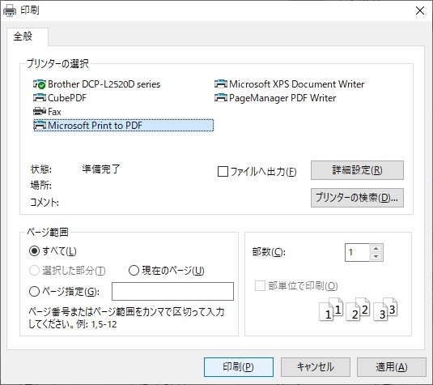Click the 印刷(P) button
This screenshot has width=433, height=385.
[239, 367]
